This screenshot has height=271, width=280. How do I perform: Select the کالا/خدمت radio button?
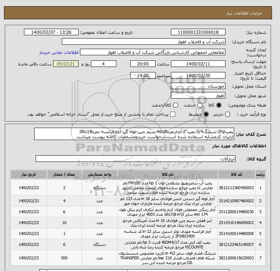coord(176,105)
